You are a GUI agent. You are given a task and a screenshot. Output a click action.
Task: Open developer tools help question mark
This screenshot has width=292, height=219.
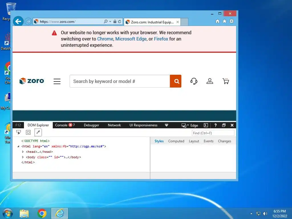[x=216, y=125]
